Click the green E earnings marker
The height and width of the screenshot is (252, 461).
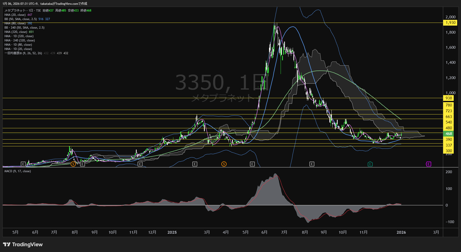tap(370, 164)
